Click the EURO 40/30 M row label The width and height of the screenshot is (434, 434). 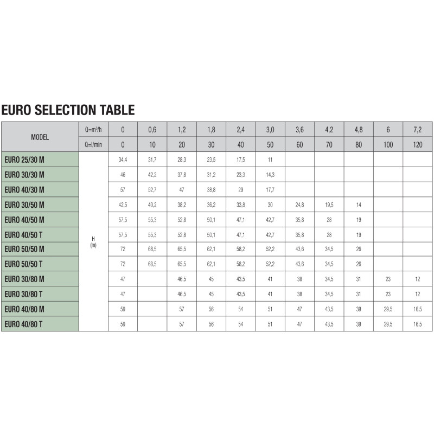point(40,189)
